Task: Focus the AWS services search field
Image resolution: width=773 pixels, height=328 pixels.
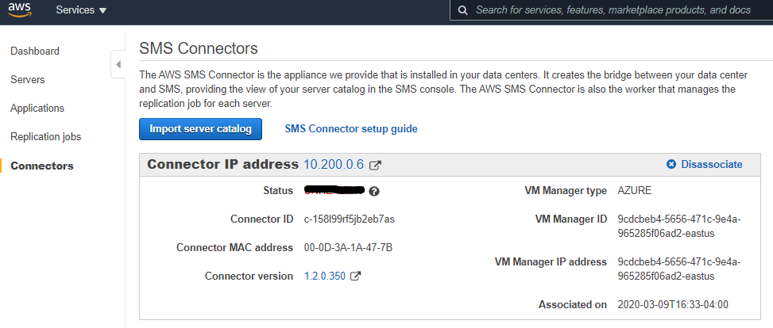Action: click(x=612, y=10)
